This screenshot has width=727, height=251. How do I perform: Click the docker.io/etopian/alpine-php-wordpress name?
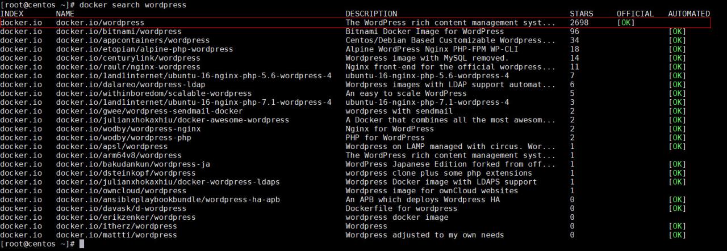point(144,49)
